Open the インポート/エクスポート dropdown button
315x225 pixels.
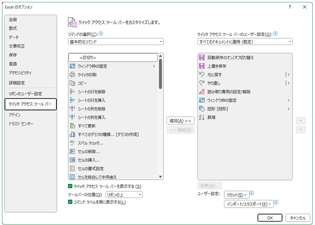coord(249,204)
